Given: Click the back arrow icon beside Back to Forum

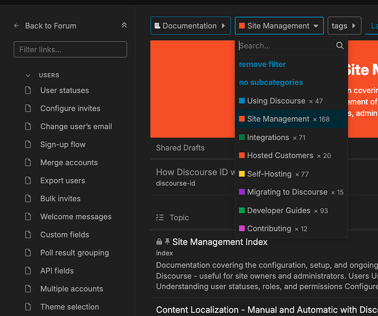Looking at the screenshot, I should click(x=16, y=25).
